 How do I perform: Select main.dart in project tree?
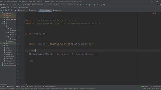tap(10, 41)
